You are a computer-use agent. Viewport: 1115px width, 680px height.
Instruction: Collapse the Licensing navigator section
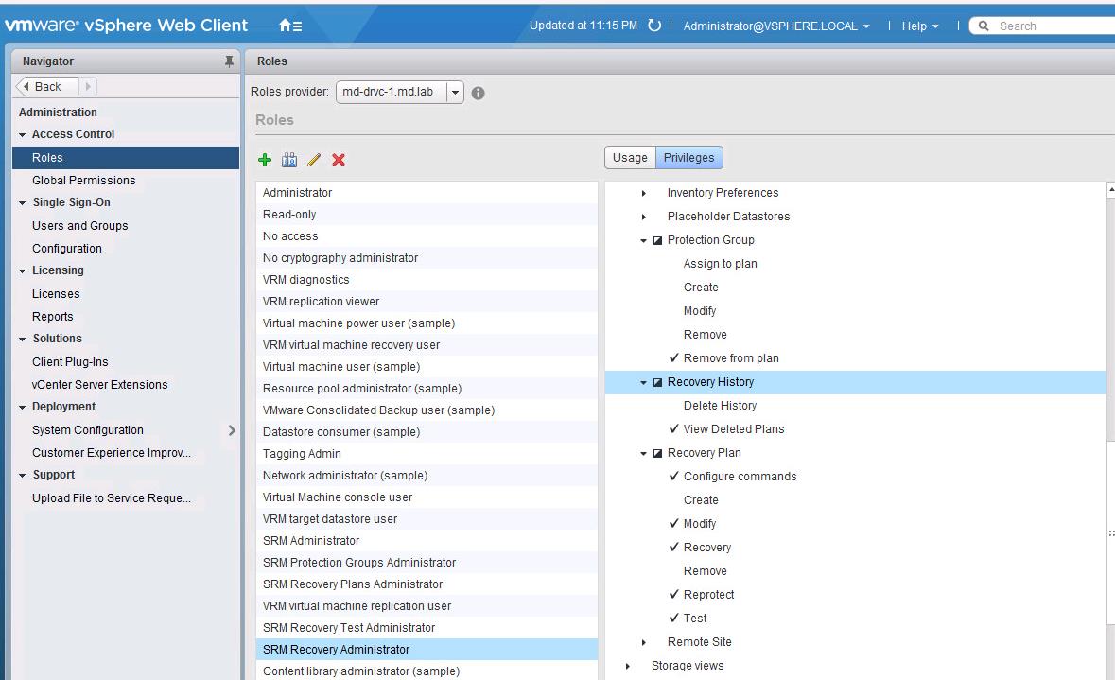22,271
